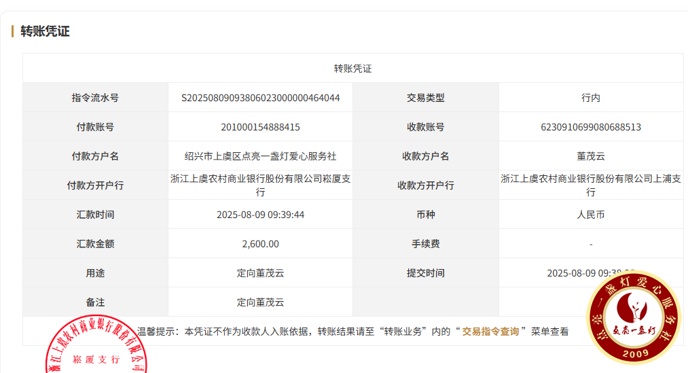Click the 收款方户名 label

coord(426,156)
